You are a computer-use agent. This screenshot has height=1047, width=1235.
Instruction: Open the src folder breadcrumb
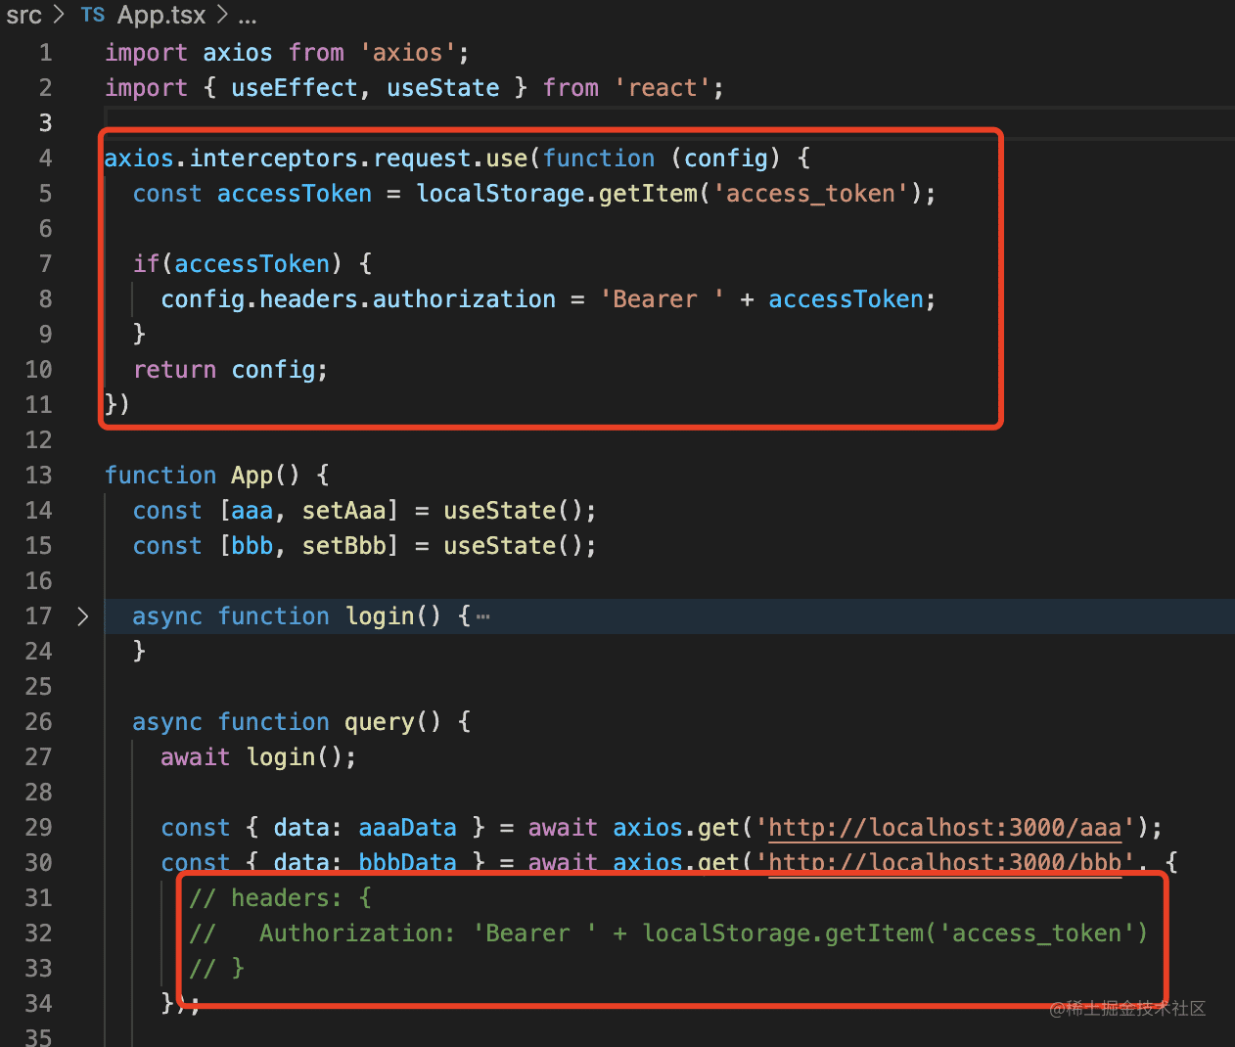point(23,16)
